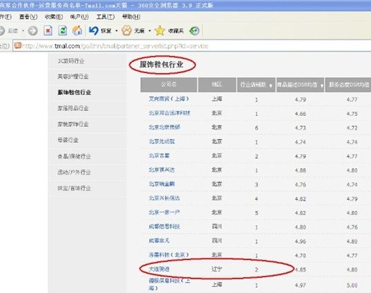Select 运动/户外行业 in the sidebar
371x293 pixels.
75,172
